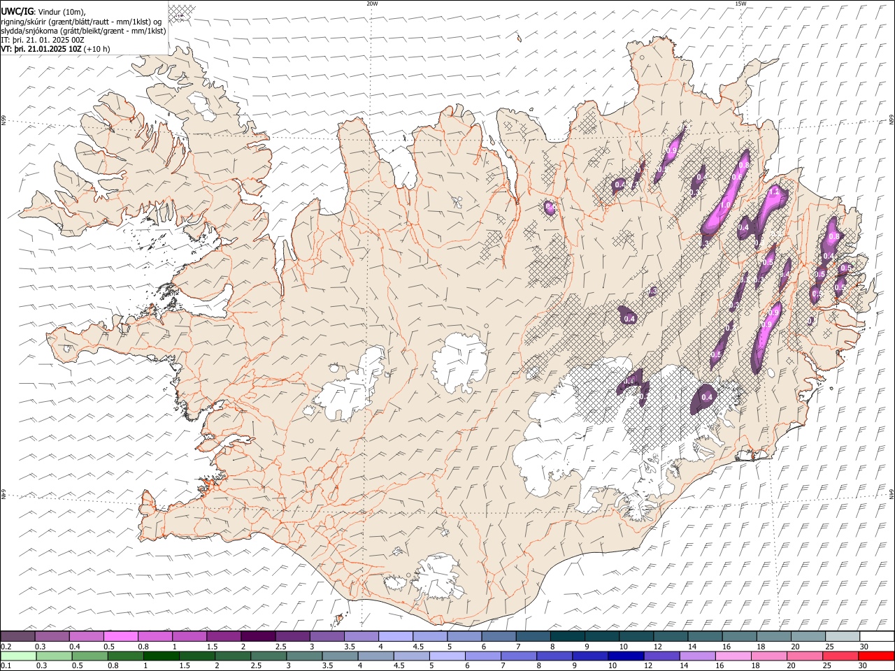Click the darkest purple 2–2.5 upper legend swatch

click(259, 636)
